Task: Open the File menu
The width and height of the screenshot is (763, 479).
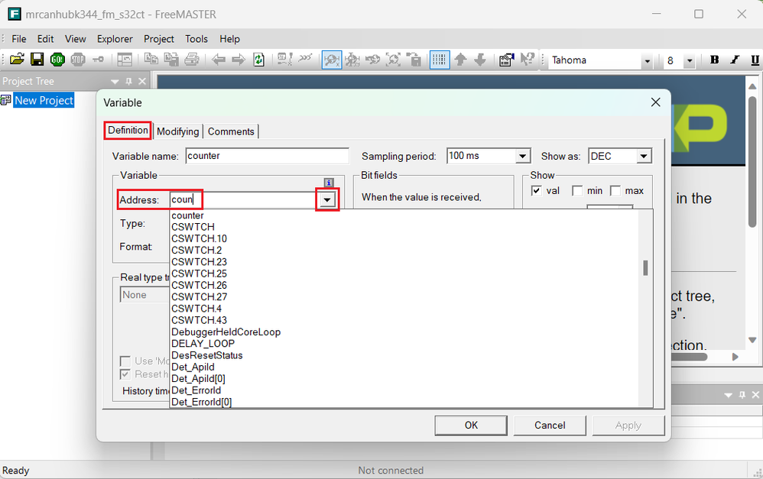Action: tap(19, 39)
